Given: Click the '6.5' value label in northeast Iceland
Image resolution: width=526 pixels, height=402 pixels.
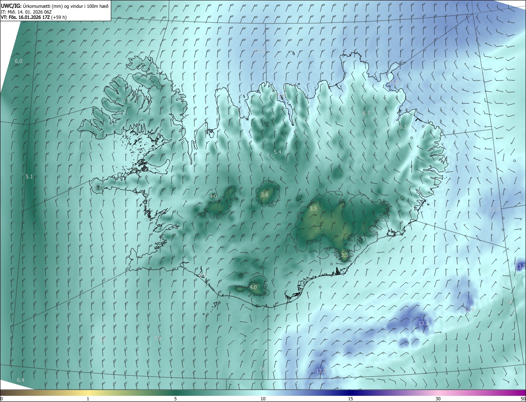Looking at the screenshot, I should [x=367, y=113].
